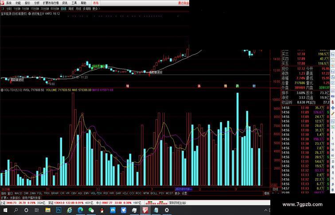Open 更多 indicators list

[x=177, y=193]
